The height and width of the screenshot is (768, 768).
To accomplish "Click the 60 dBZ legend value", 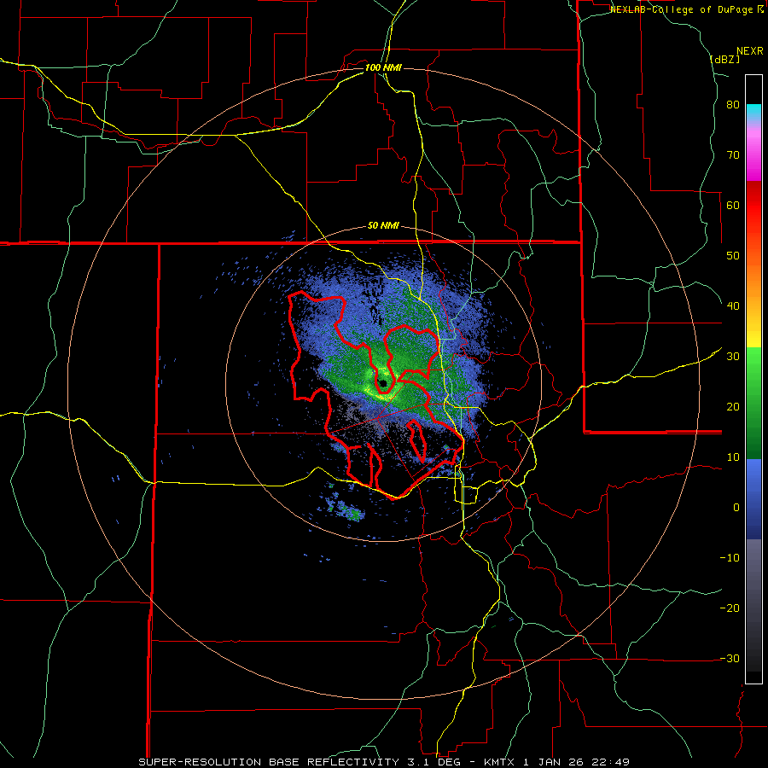I will [733, 205].
